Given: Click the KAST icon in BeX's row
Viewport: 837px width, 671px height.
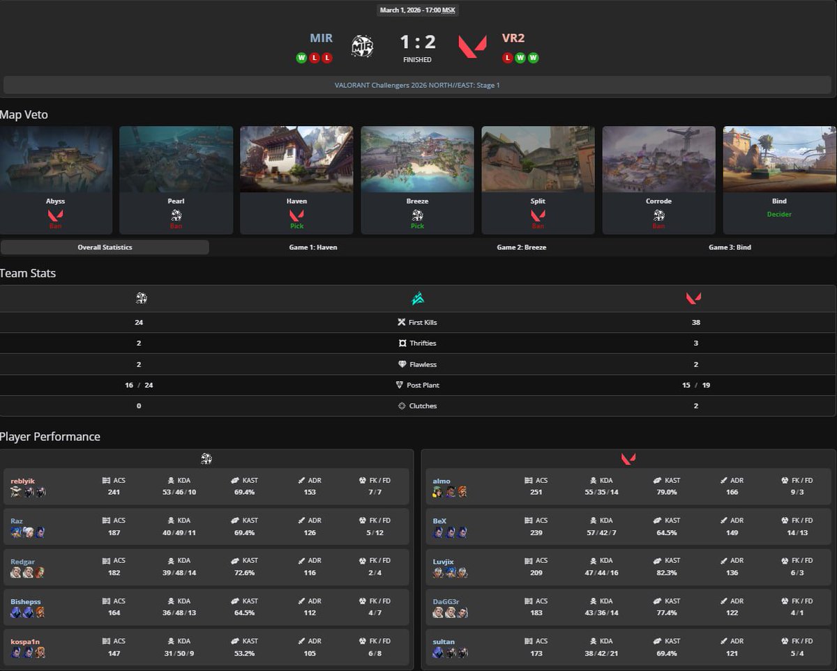Looking at the screenshot, I should [656, 520].
